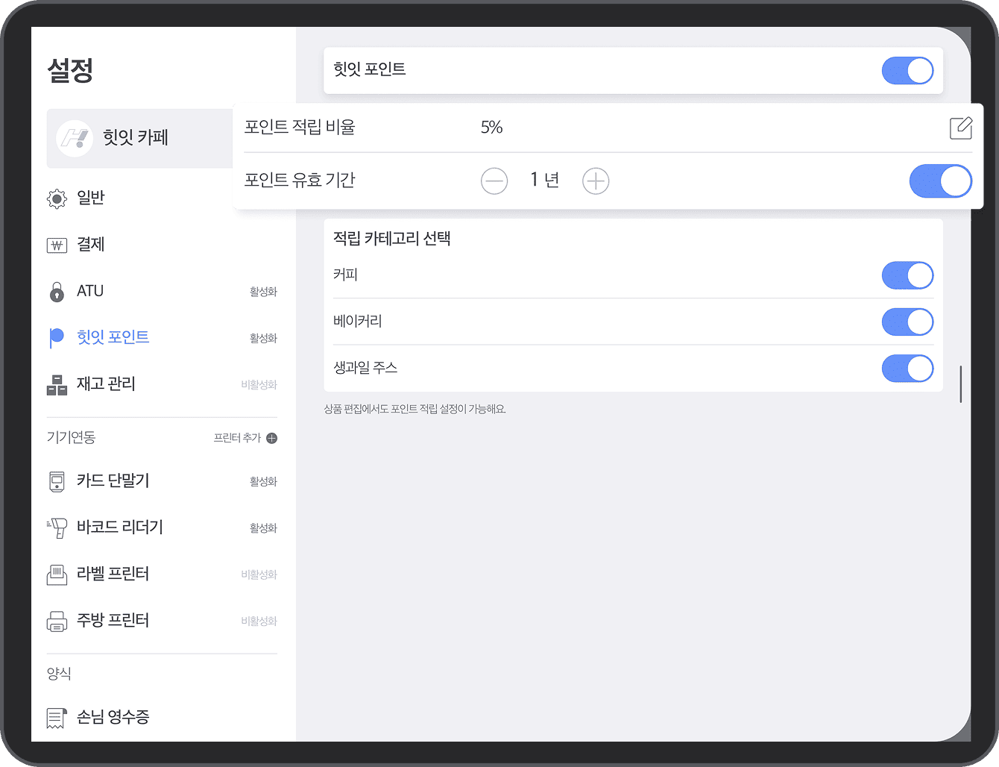Select the ATU lock icon
Screen dimensions: 999x767
pos(57,292)
